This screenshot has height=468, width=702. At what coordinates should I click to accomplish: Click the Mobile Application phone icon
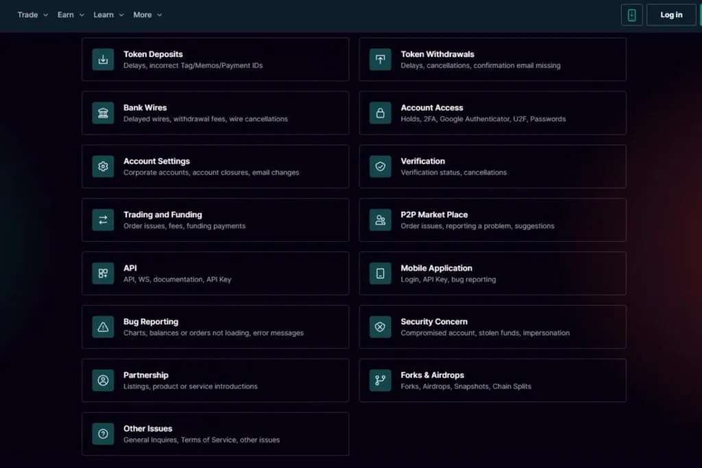[x=380, y=273]
